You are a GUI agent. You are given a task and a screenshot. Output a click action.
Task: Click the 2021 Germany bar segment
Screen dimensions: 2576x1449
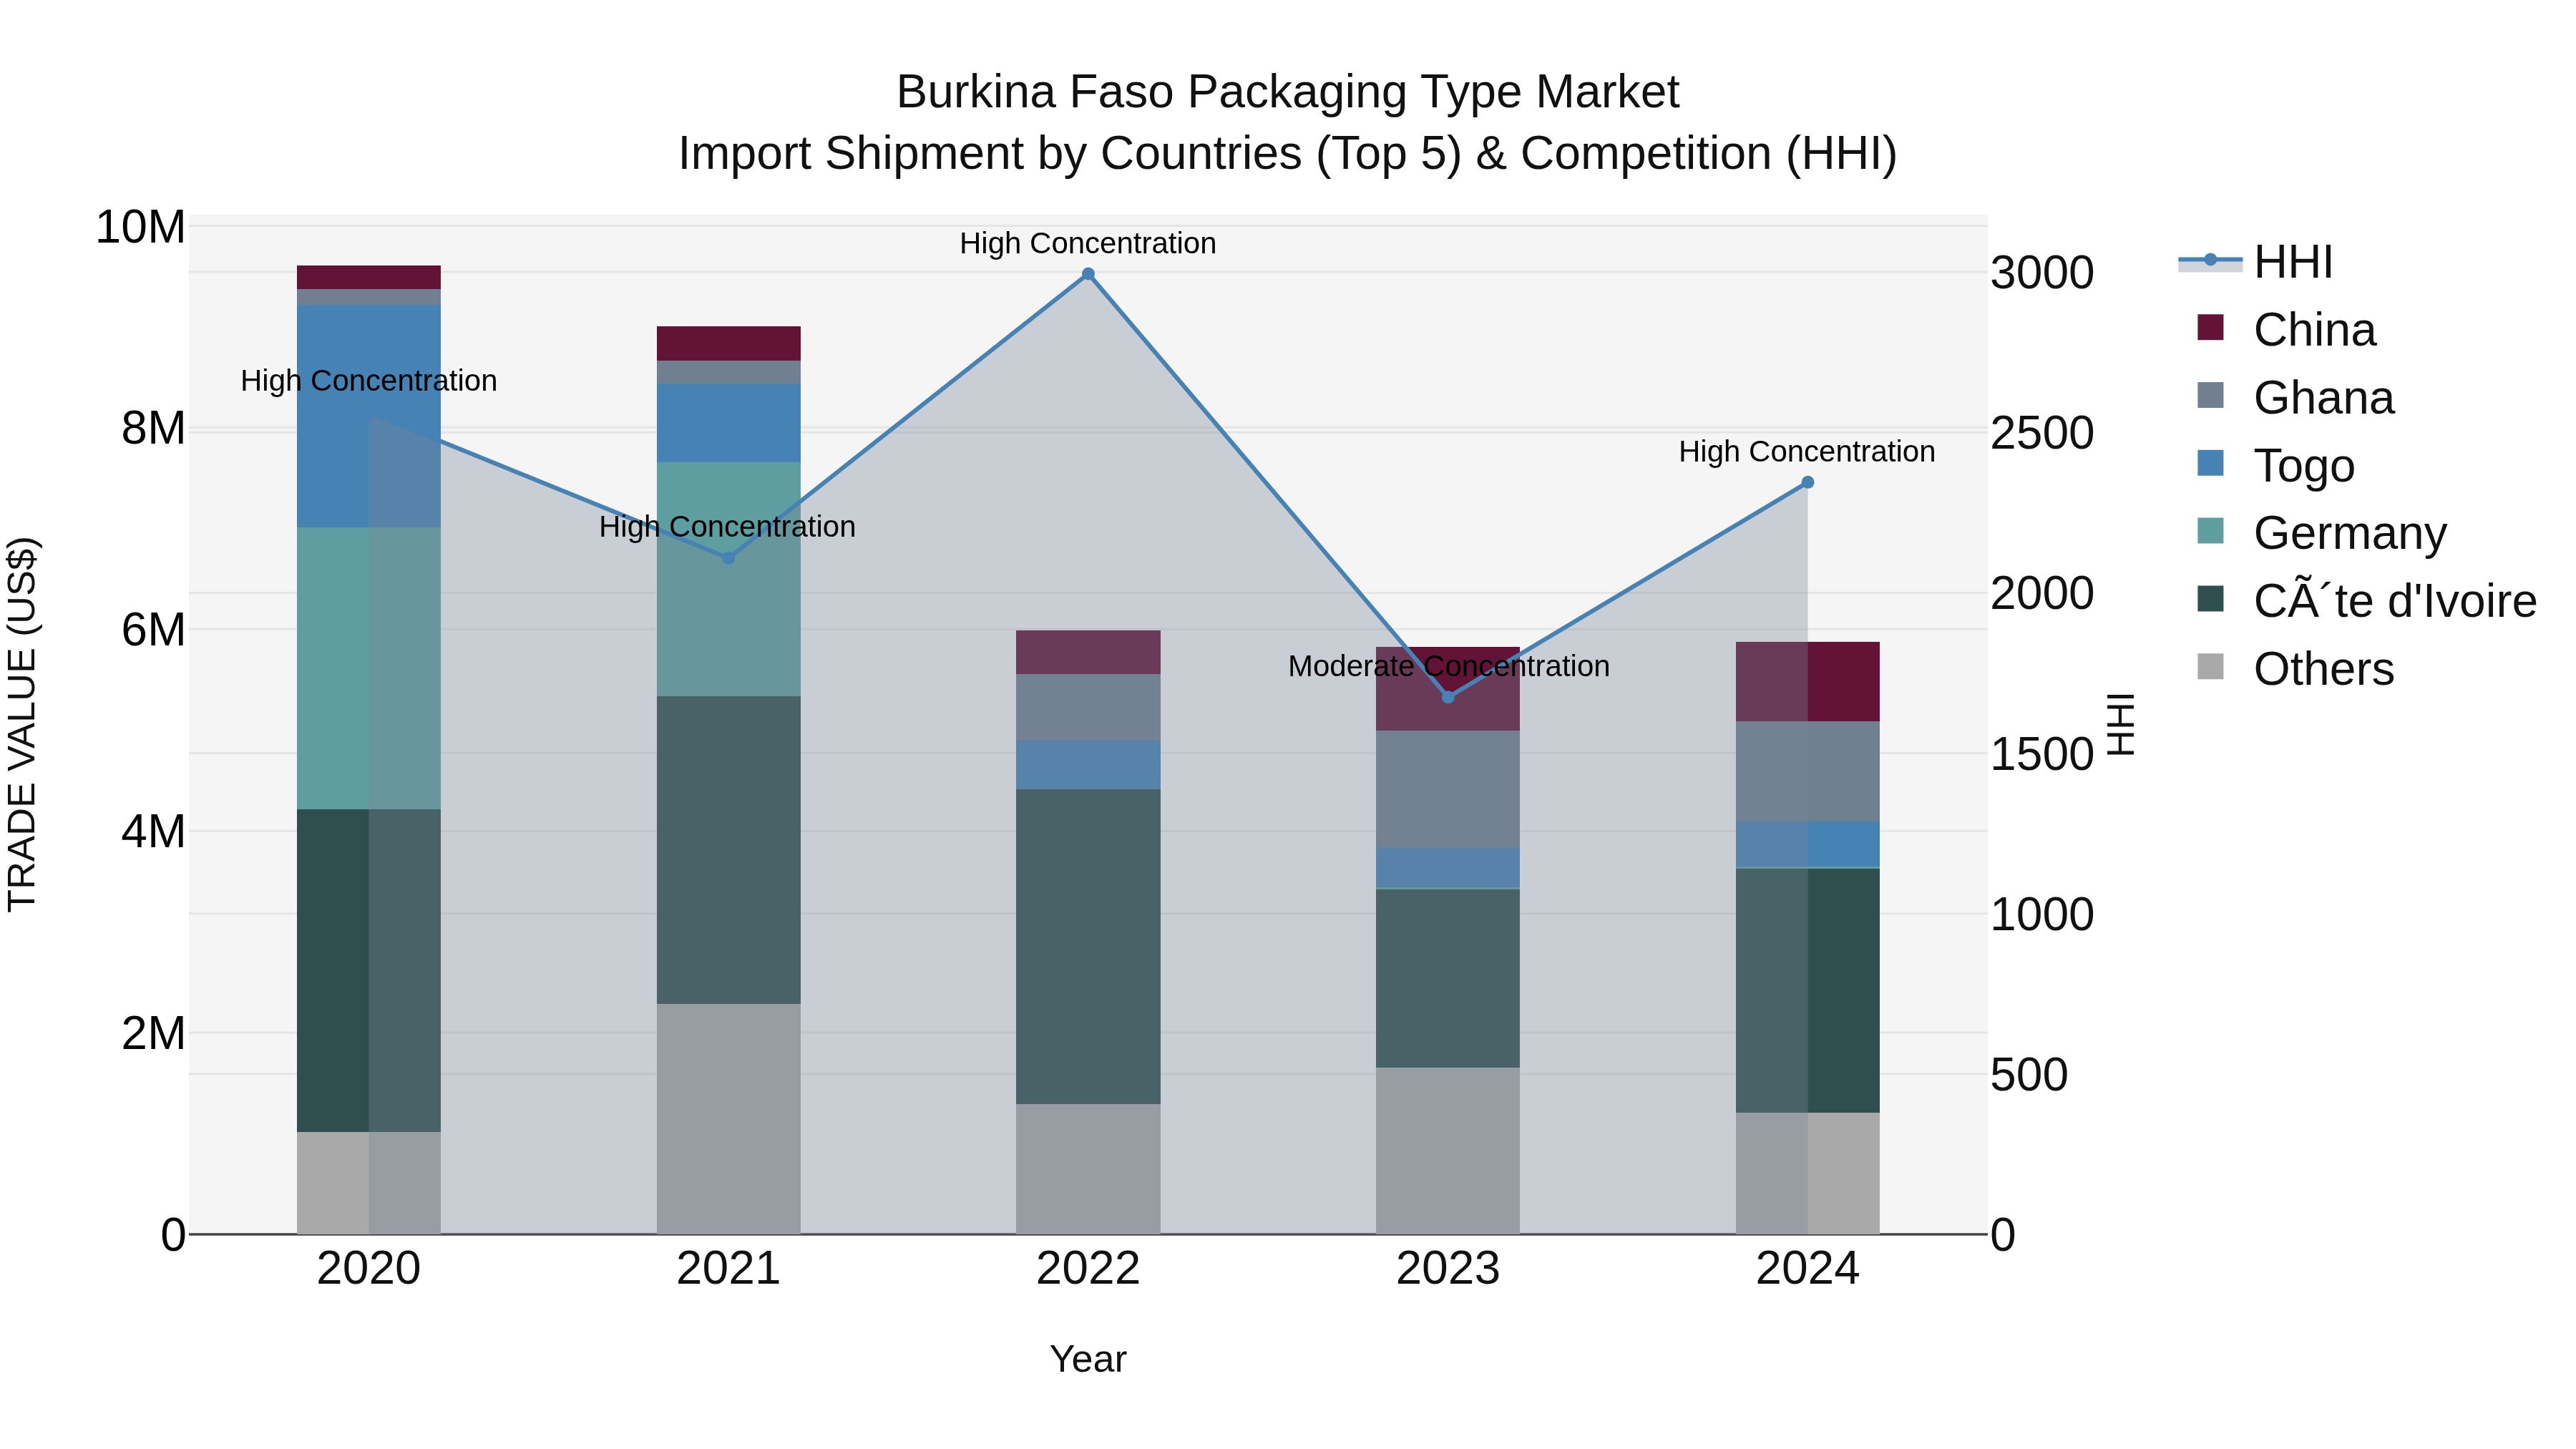pyautogui.click(x=728, y=579)
